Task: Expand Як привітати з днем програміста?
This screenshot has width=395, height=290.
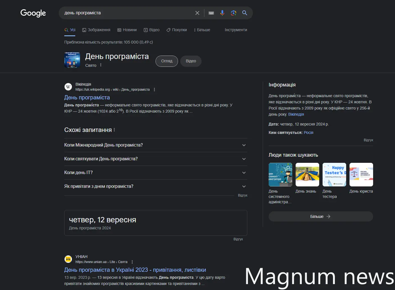Action: point(156,186)
